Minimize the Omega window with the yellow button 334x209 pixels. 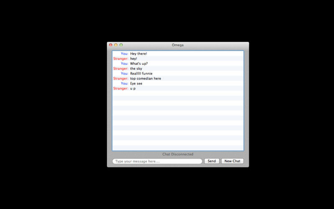[x=116, y=45]
